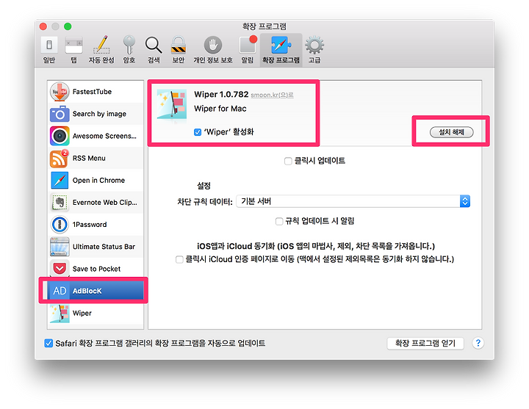Click the 'Wiper for Mac' description text
This screenshot has height=409, width=529.
220,109
